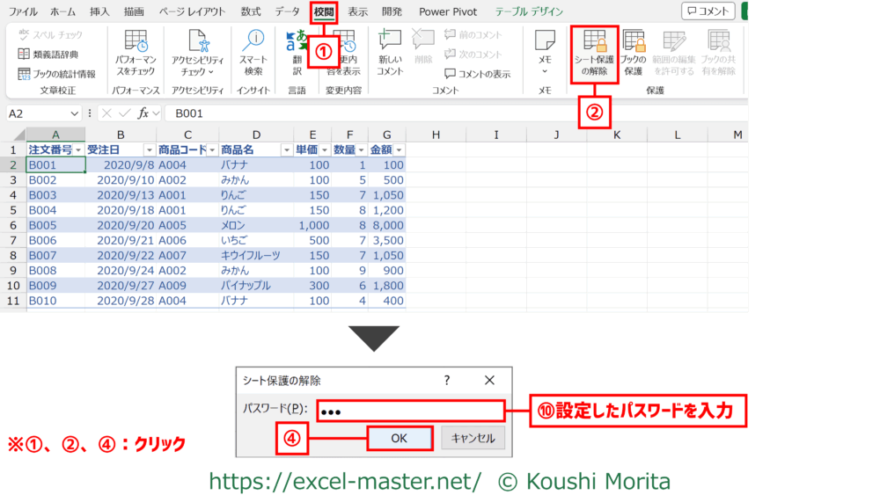Click the Unprotect Sheet (シート保護の解除) icon
Screen dimensions: 880x495
(595, 53)
